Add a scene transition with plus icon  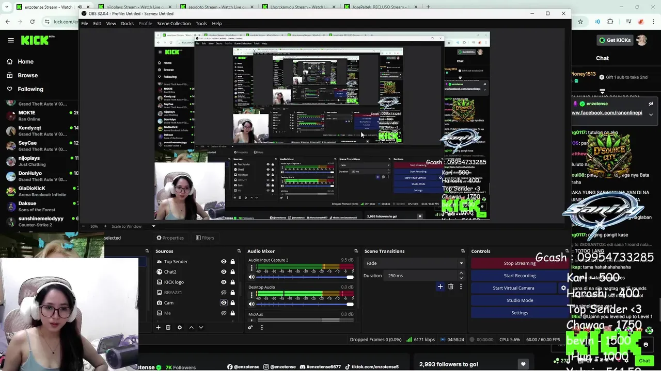click(x=440, y=286)
